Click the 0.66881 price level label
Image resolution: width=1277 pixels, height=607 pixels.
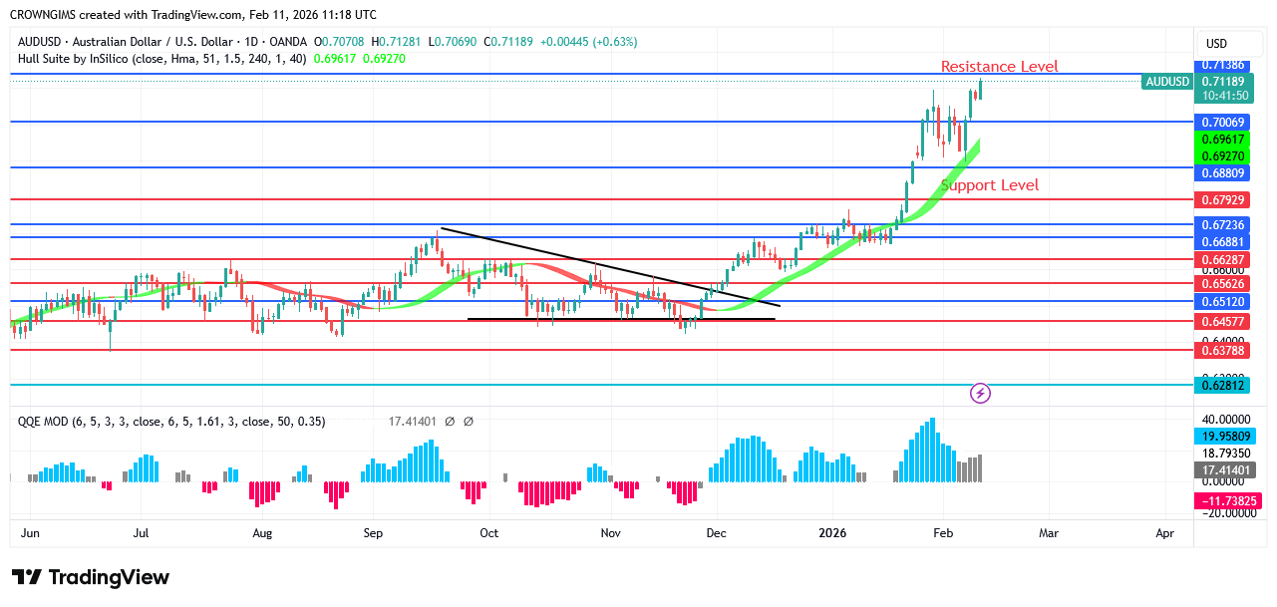point(1222,241)
